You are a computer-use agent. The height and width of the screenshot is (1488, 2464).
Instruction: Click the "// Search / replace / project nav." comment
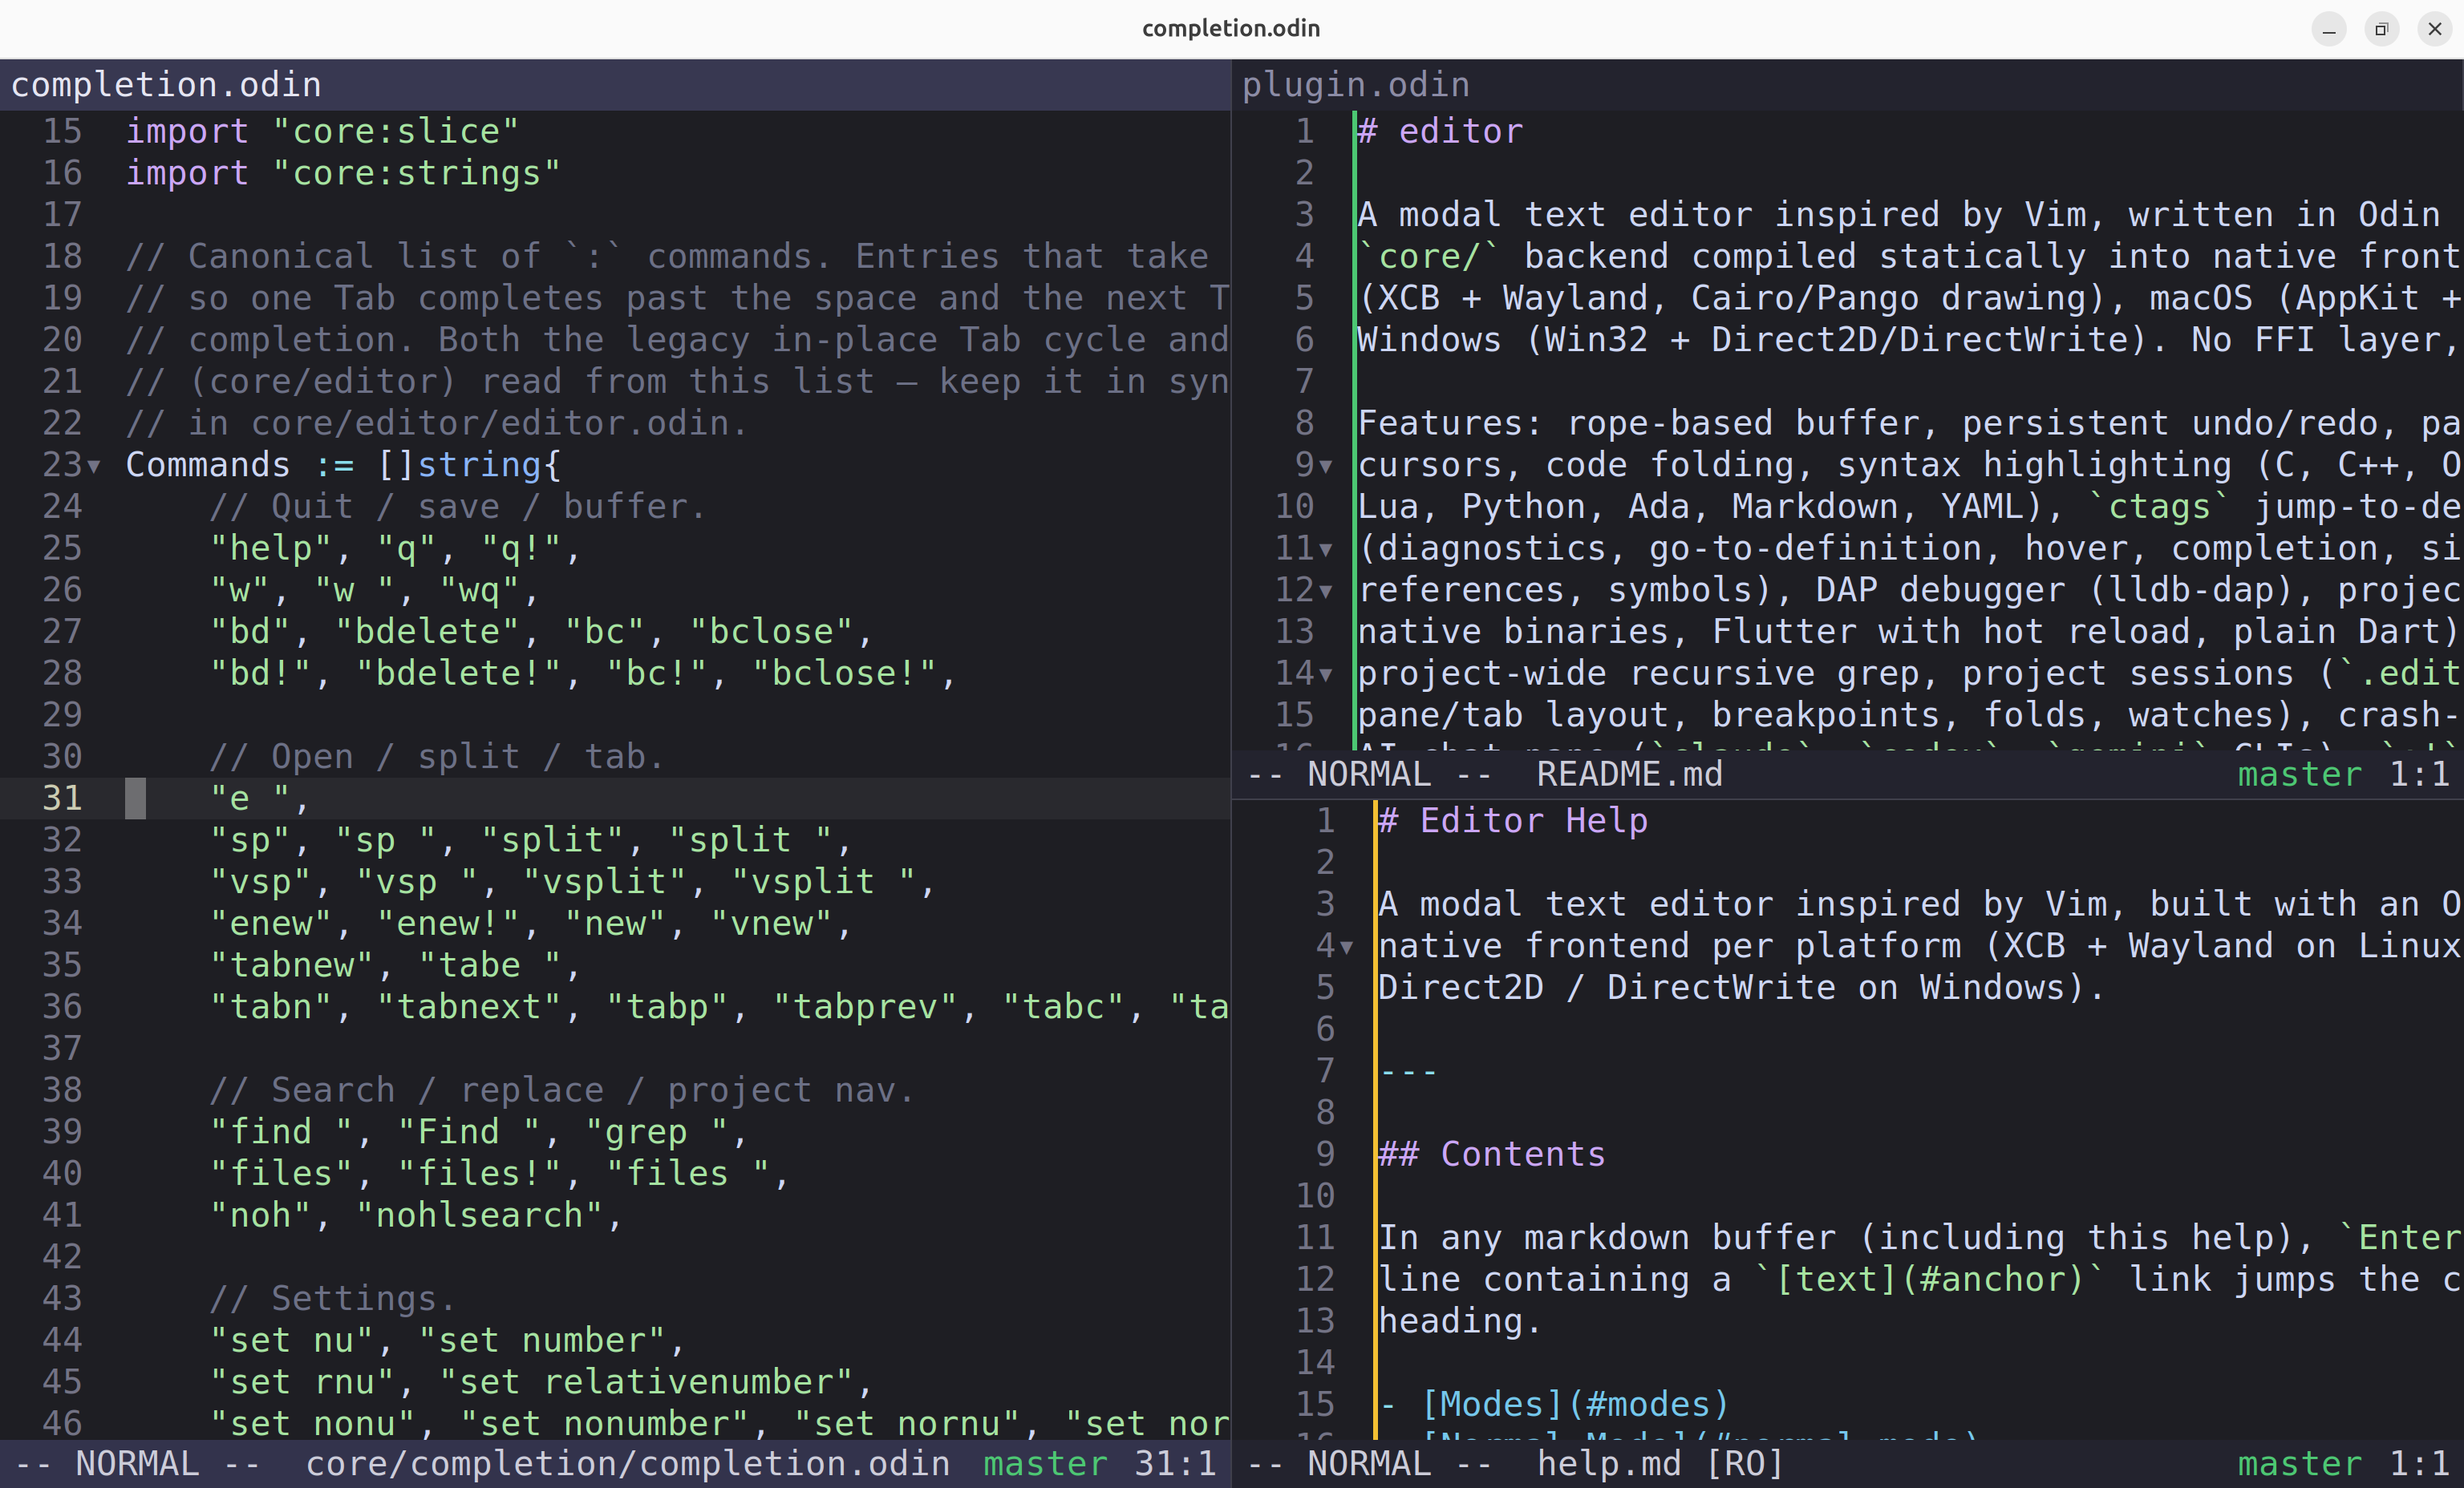click(562, 1090)
